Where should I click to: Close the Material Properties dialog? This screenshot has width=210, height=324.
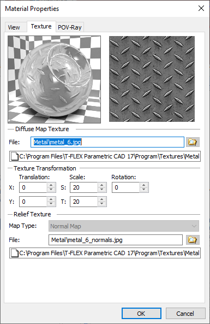[x=201, y=8]
